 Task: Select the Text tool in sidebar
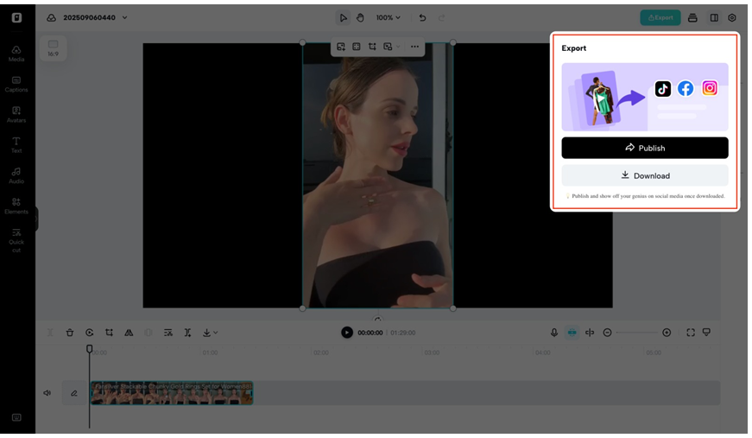16,144
